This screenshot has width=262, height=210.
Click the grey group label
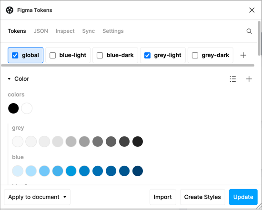pyautogui.click(x=18, y=128)
